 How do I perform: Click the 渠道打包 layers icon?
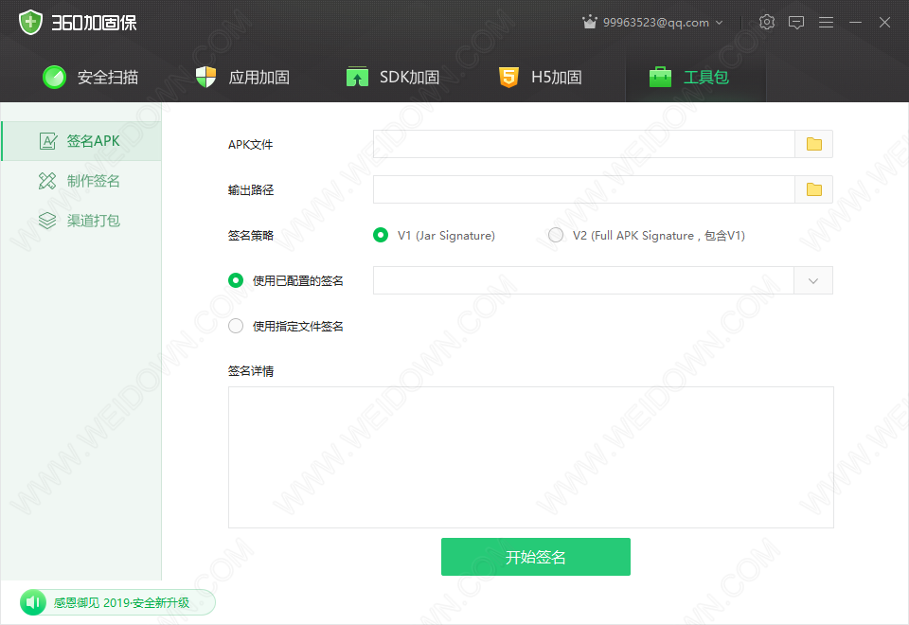47,221
